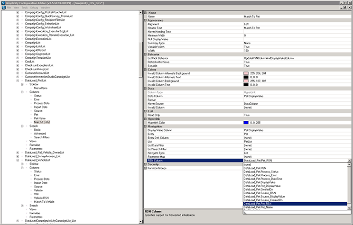Select Menu Items under Sidebar

click(x=41, y=88)
